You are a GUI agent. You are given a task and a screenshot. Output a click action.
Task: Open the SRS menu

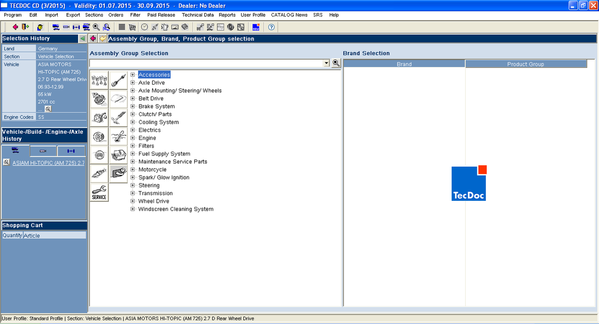[x=318, y=15]
